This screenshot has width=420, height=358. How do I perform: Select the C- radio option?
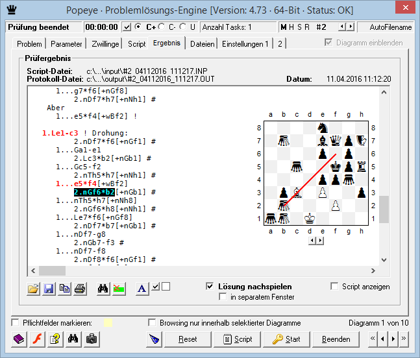click(162, 27)
